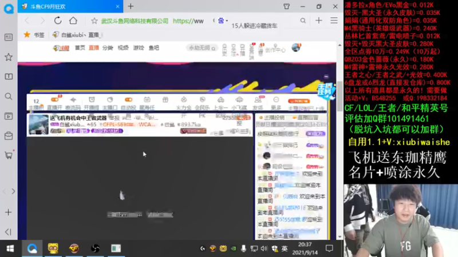This screenshot has width=458, height=257.
Task: Open the sidebar favorites star icon
Action: tap(9, 57)
